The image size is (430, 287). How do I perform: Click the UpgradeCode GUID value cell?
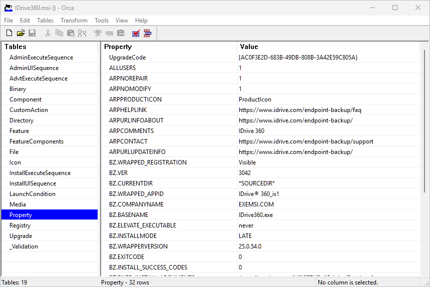[298, 57]
